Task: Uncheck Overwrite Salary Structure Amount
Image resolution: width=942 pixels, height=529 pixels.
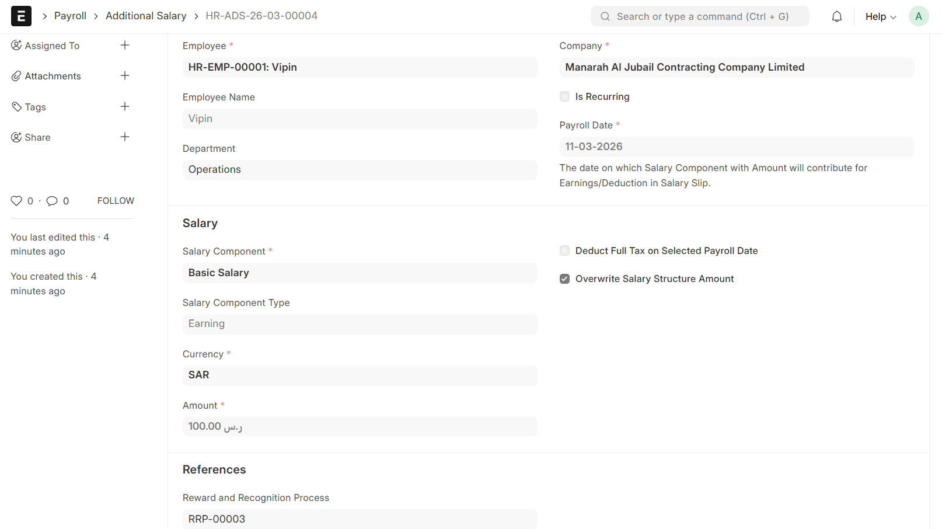Action: pyautogui.click(x=564, y=279)
